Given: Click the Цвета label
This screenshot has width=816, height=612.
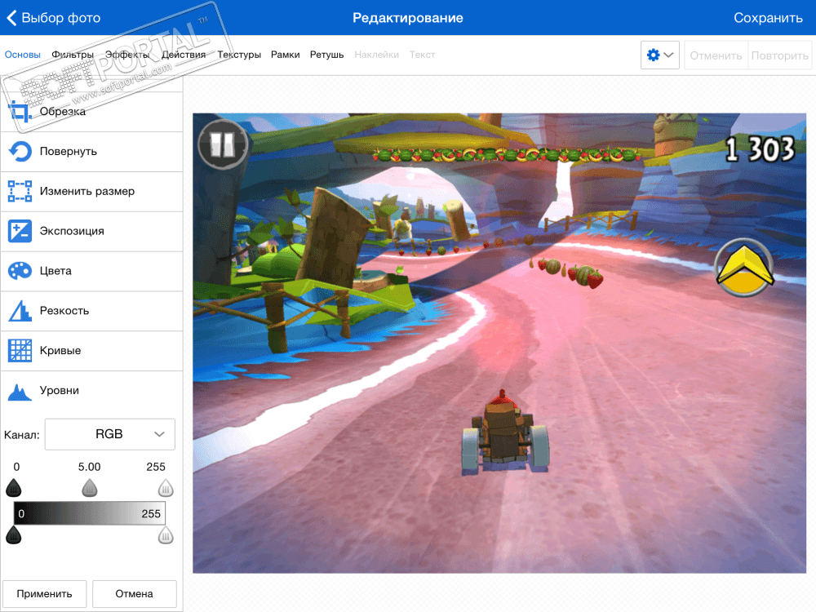Looking at the screenshot, I should (55, 271).
